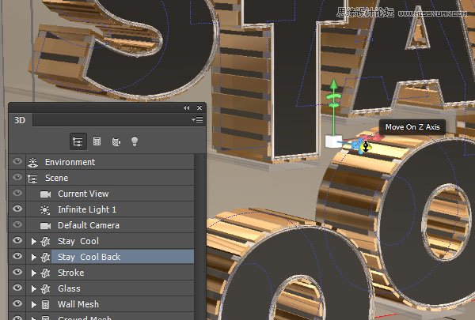This screenshot has width=475, height=320.
Task: Select Infinite Light 1
Action: (110, 209)
